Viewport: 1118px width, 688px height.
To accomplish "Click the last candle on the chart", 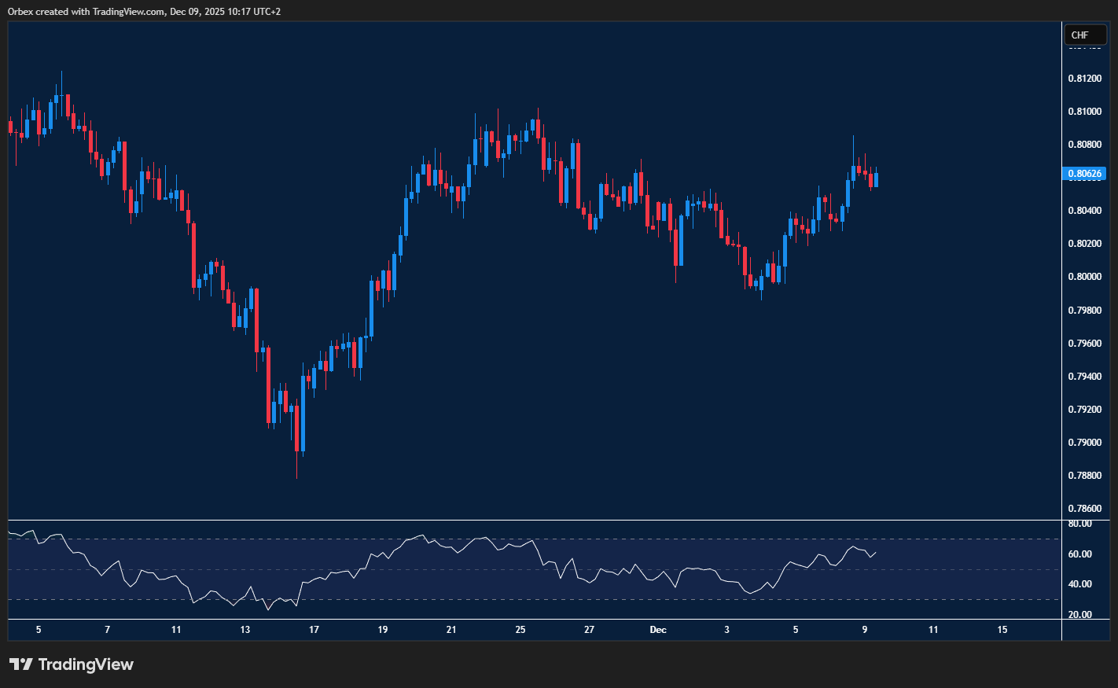I will tap(875, 179).
